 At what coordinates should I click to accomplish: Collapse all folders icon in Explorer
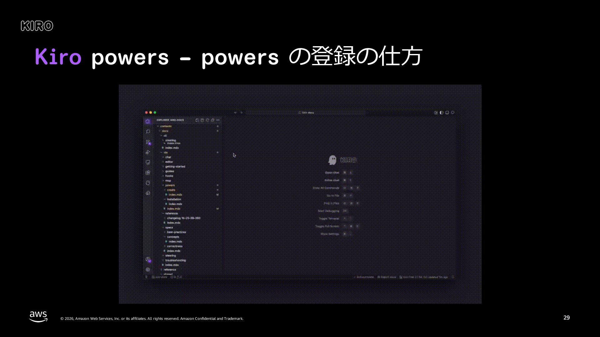coord(213,120)
